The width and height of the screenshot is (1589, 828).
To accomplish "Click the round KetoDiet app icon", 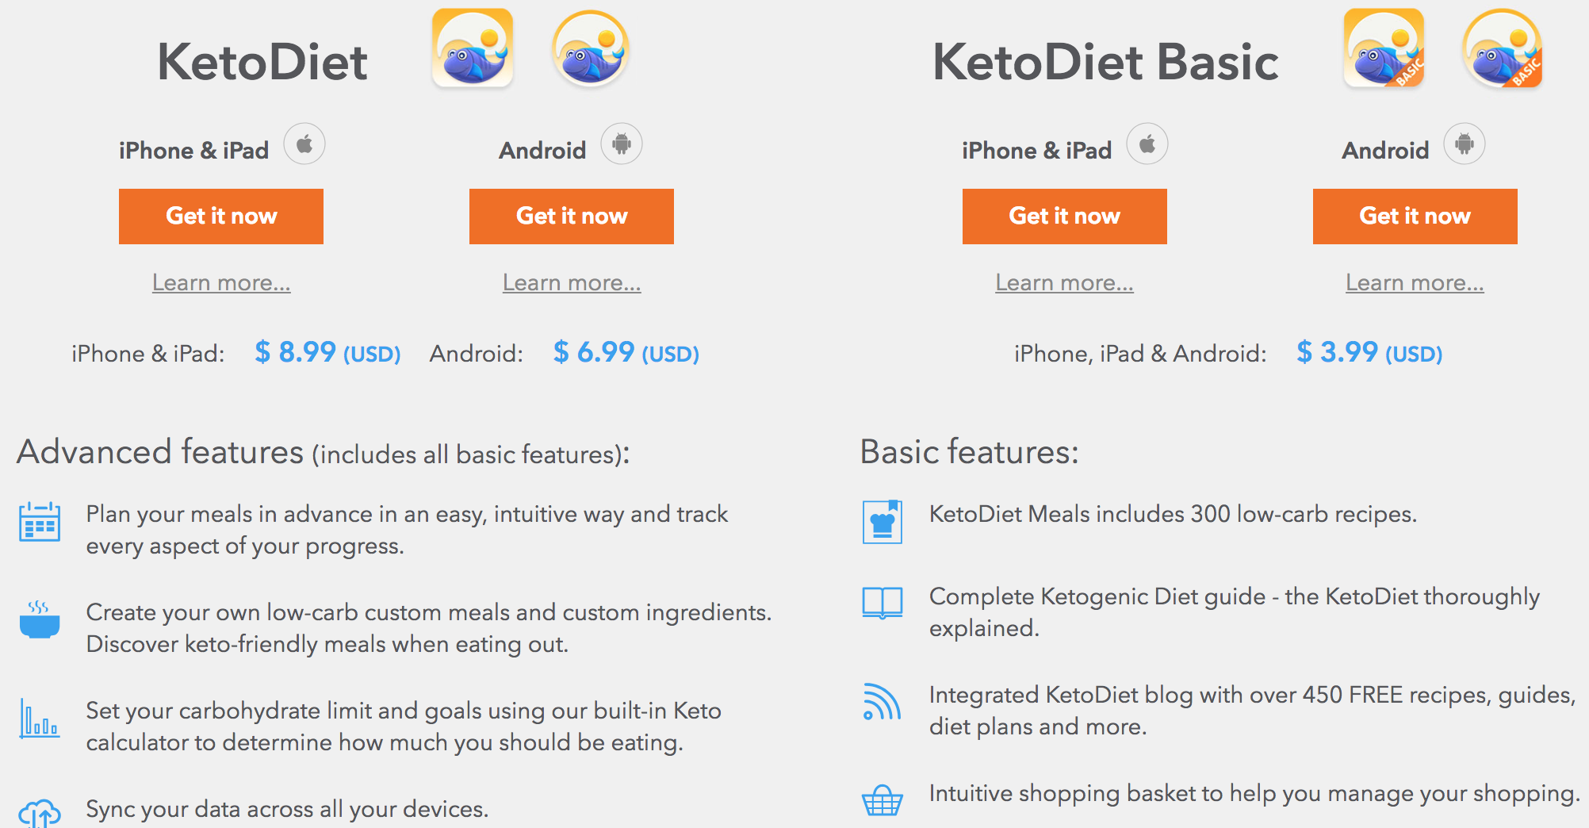I will (x=591, y=48).
